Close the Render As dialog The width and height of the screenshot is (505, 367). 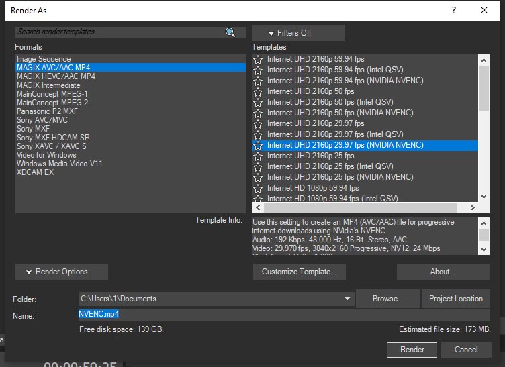(x=484, y=10)
